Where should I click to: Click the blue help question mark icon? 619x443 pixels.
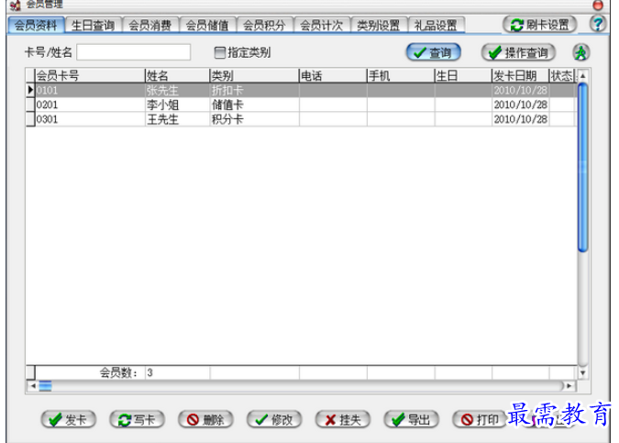click(599, 25)
